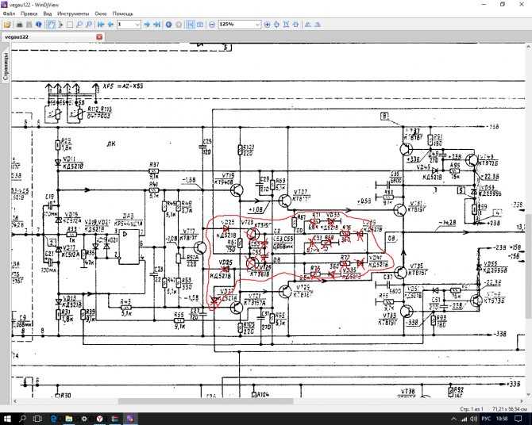The image size is (532, 425).
Task: Click the Print toolbar icon
Action: click(20, 25)
